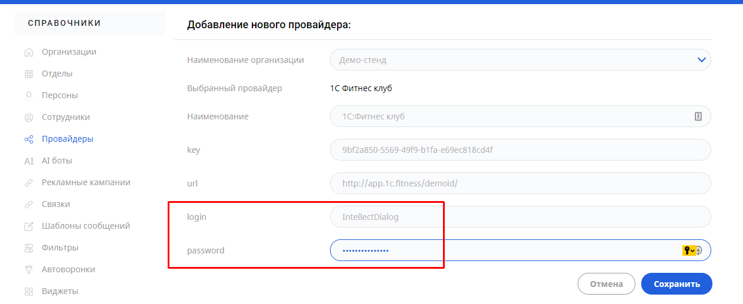Click into the url input field
Image resolution: width=743 pixels, height=304 pixels.
coord(520,183)
